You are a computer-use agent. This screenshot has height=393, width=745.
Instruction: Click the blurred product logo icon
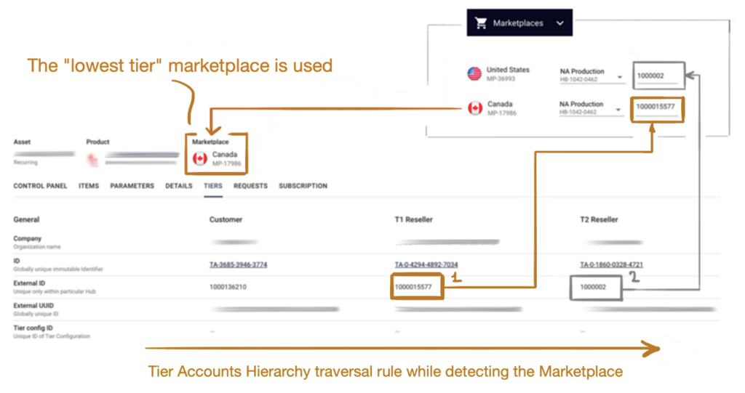[92, 160]
